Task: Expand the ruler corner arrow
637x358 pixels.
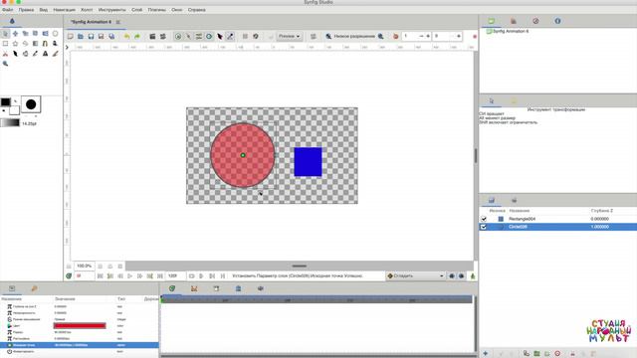Action: point(67,48)
